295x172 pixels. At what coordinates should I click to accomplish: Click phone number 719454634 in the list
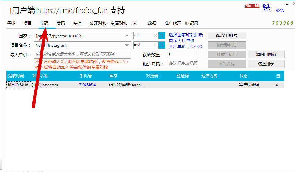[87, 85]
